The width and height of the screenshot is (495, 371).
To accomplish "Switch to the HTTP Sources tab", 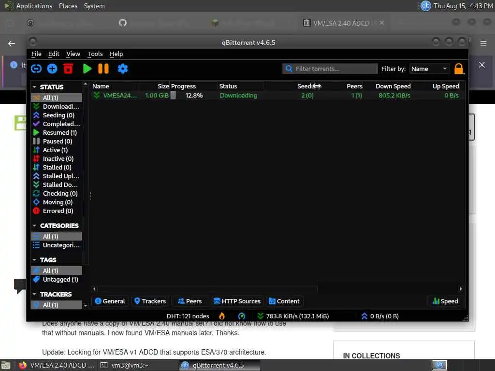I will (237, 301).
